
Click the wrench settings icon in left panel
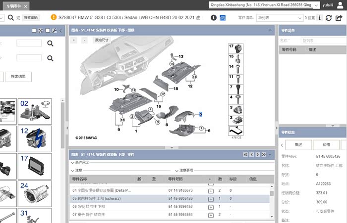click(54, 31)
